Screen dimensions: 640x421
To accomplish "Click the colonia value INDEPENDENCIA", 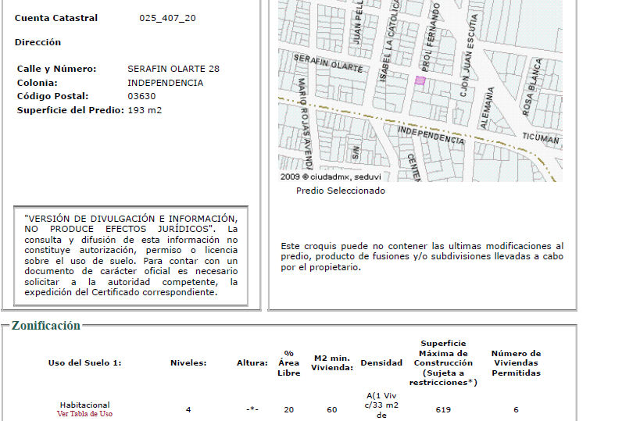I will point(166,83).
